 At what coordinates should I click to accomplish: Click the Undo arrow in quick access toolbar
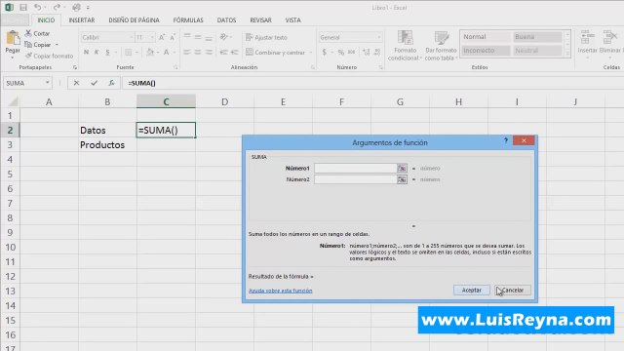click(x=37, y=7)
